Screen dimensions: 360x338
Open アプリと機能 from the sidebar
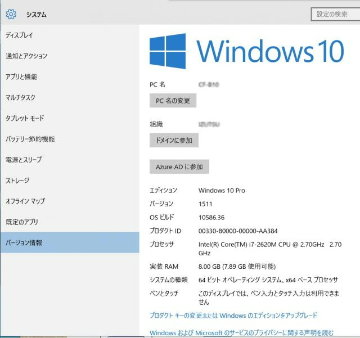coord(21,76)
